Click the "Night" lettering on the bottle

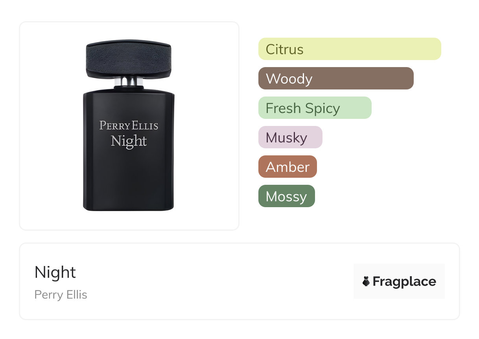(129, 141)
